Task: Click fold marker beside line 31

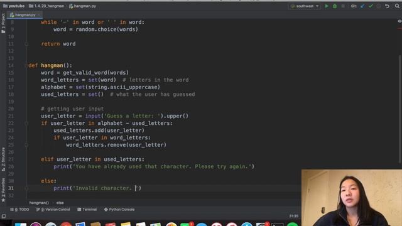Action: tap(26, 188)
